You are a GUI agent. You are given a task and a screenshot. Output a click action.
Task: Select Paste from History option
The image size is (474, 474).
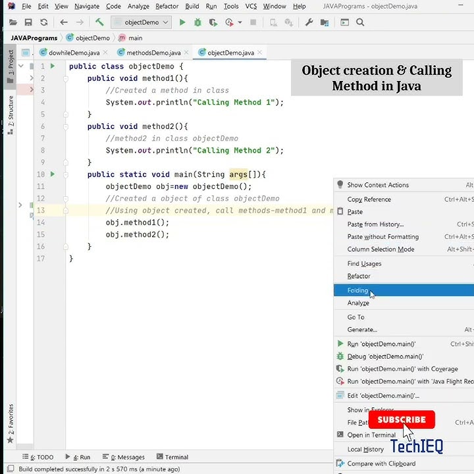pyautogui.click(x=404, y=224)
